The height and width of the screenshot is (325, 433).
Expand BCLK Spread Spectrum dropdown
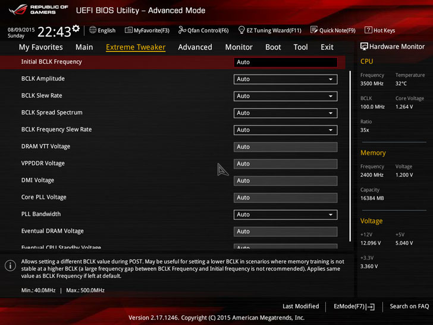(285, 113)
